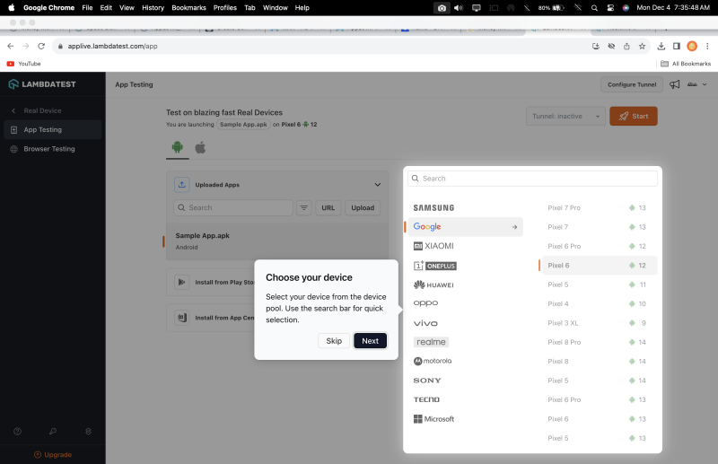The height and width of the screenshot is (464, 718).
Task: Choose Pixel 8 Pro device
Action: pos(600,343)
